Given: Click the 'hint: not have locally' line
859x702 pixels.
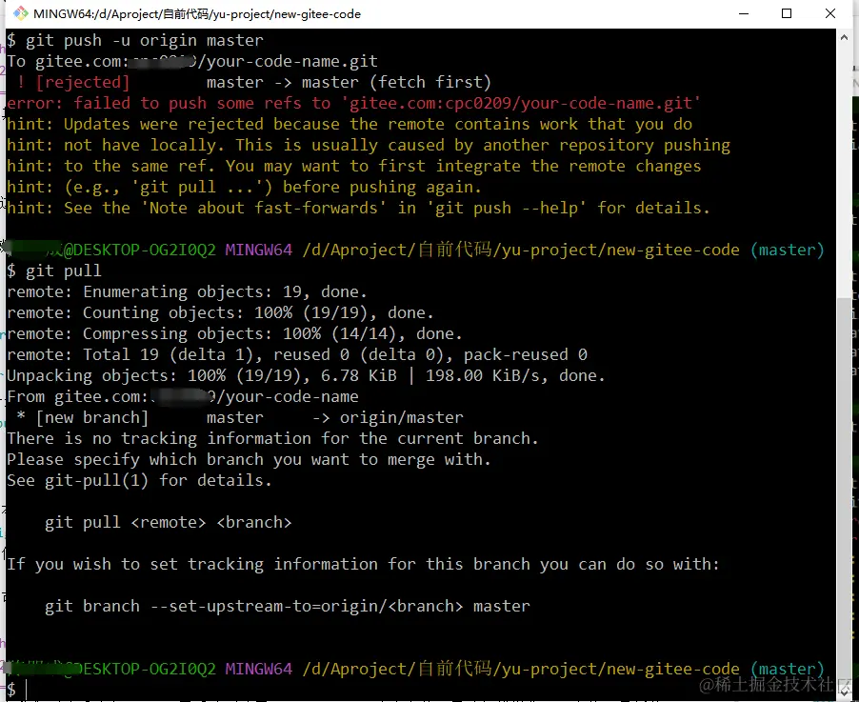Looking at the screenshot, I should click(369, 145).
